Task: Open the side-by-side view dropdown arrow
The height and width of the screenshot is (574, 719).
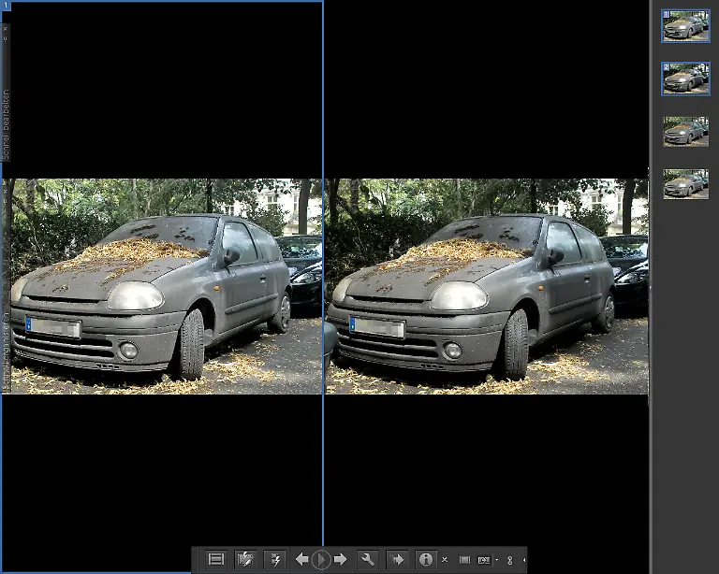Action: coord(495,560)
